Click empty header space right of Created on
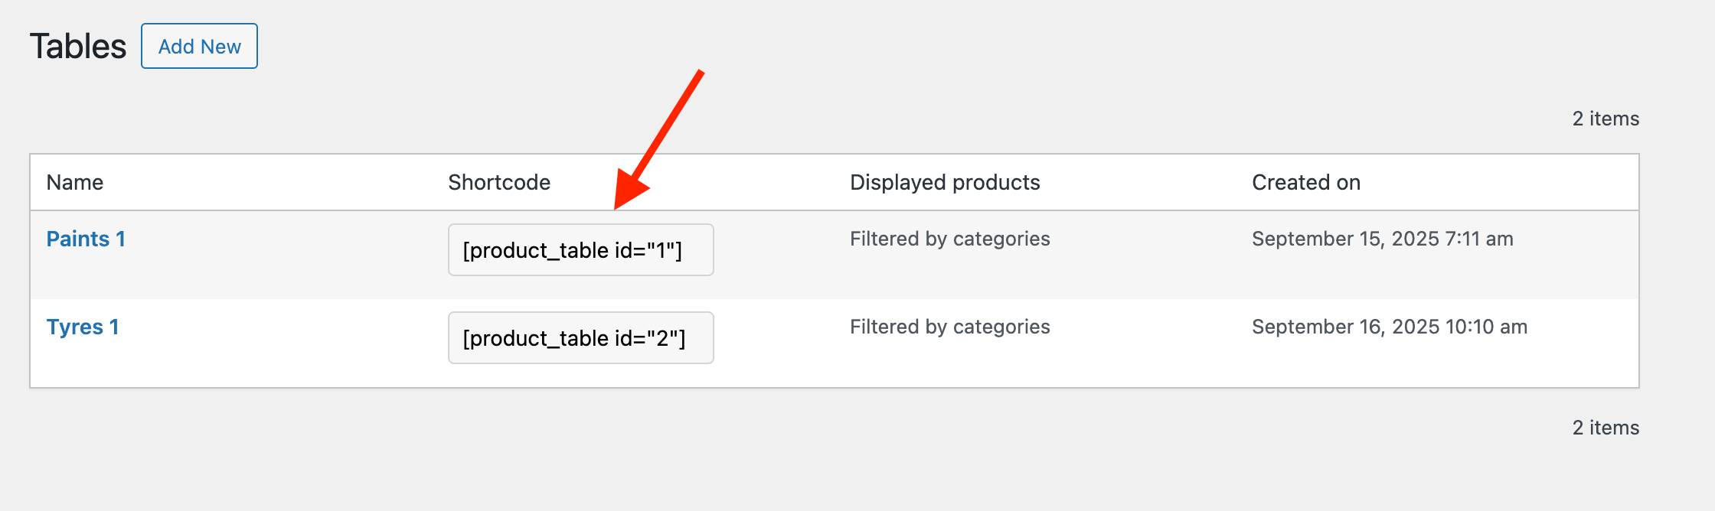1715x511 pixels. coord(1501,183)
